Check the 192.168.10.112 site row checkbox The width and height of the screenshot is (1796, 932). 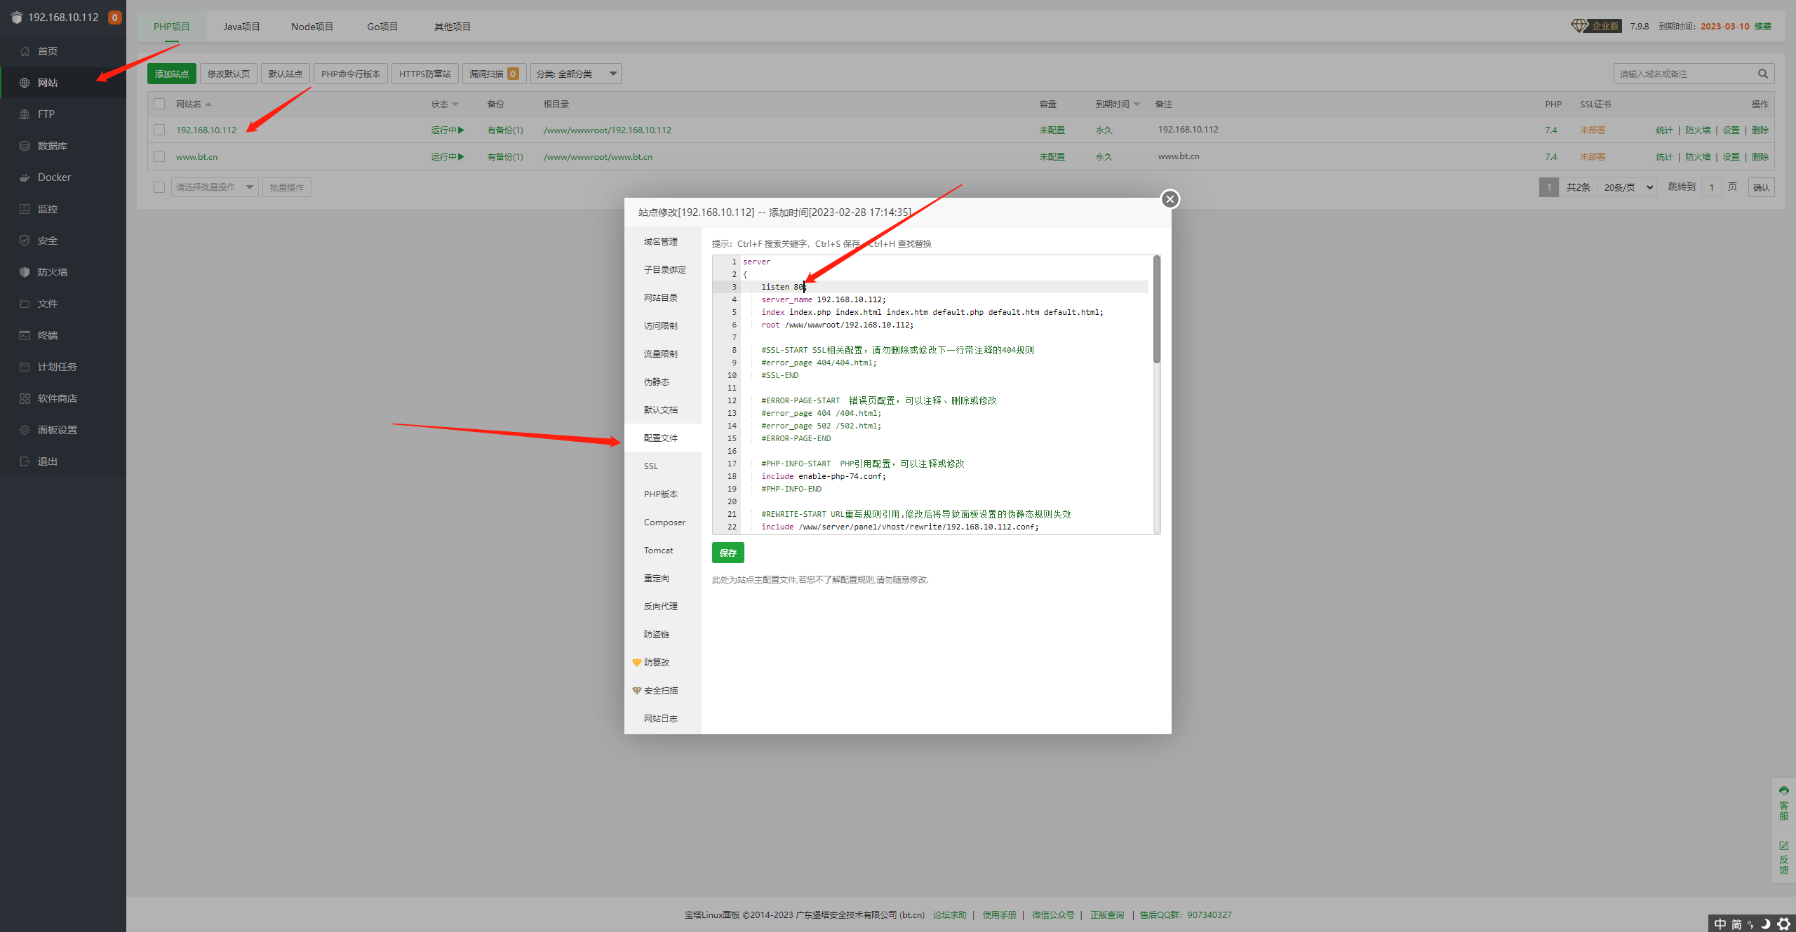(159, 130)
